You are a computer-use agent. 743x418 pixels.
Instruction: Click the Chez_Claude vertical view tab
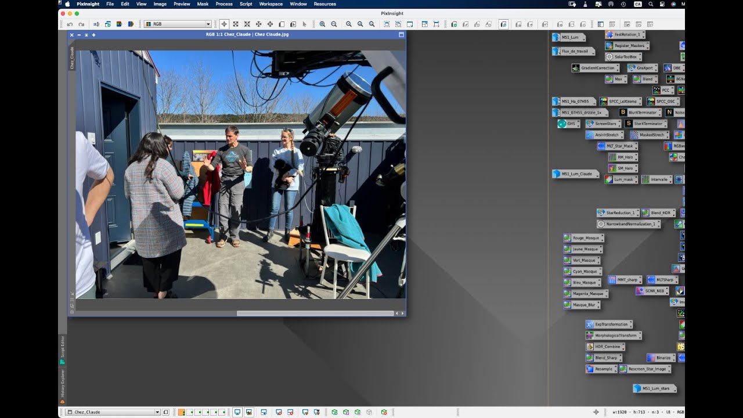(x=72, y=58)
